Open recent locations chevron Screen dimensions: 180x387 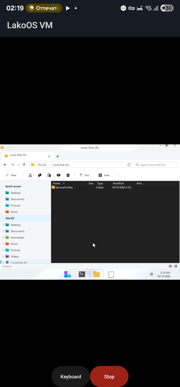[x=18, y=165]
